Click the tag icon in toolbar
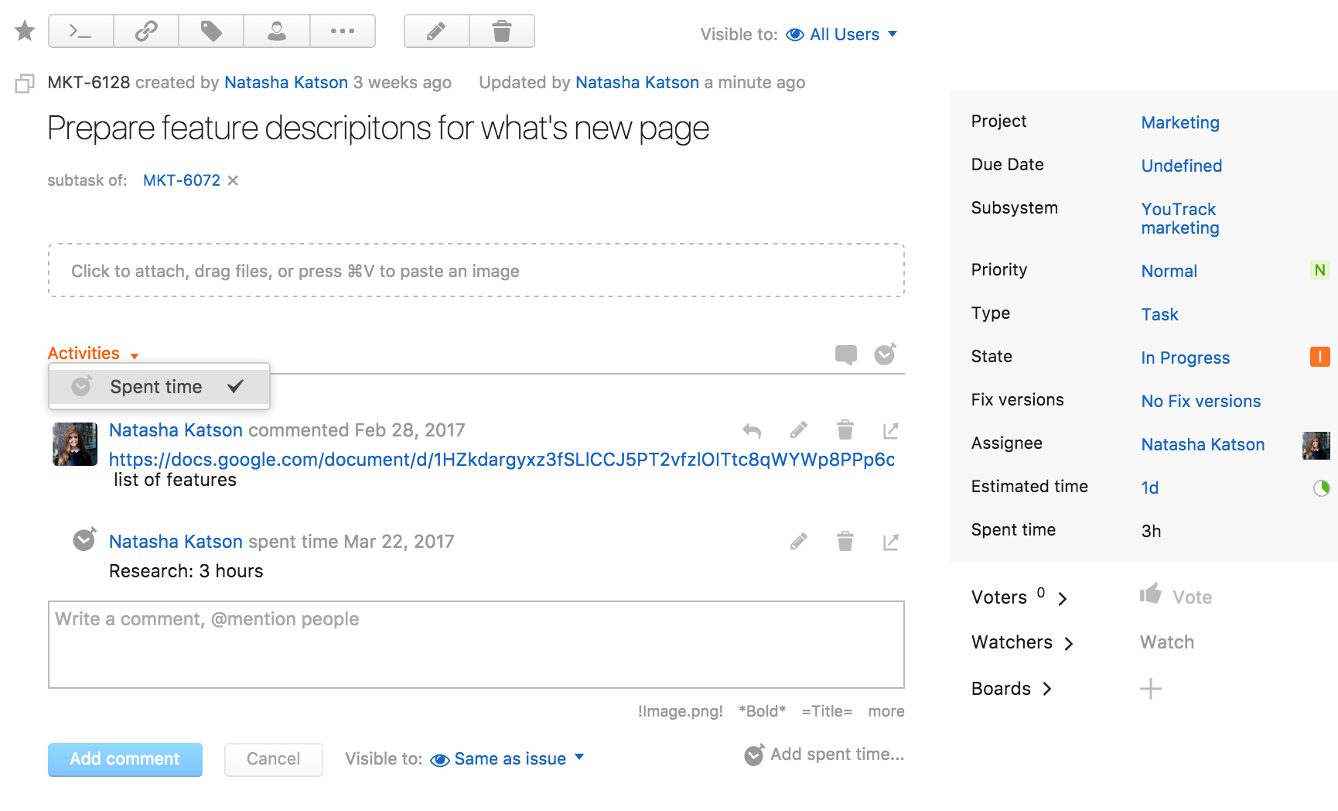Viewport: 1338px width, 811px height. (211, 31)
